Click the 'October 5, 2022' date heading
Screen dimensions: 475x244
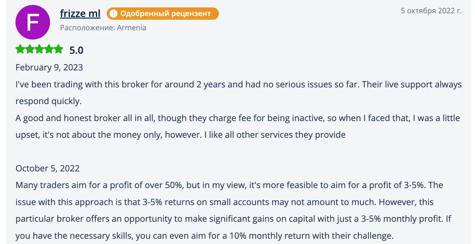click(47, 168)
